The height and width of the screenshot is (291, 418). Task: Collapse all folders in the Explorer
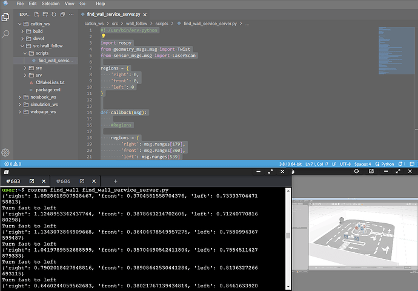coord(62,13)
